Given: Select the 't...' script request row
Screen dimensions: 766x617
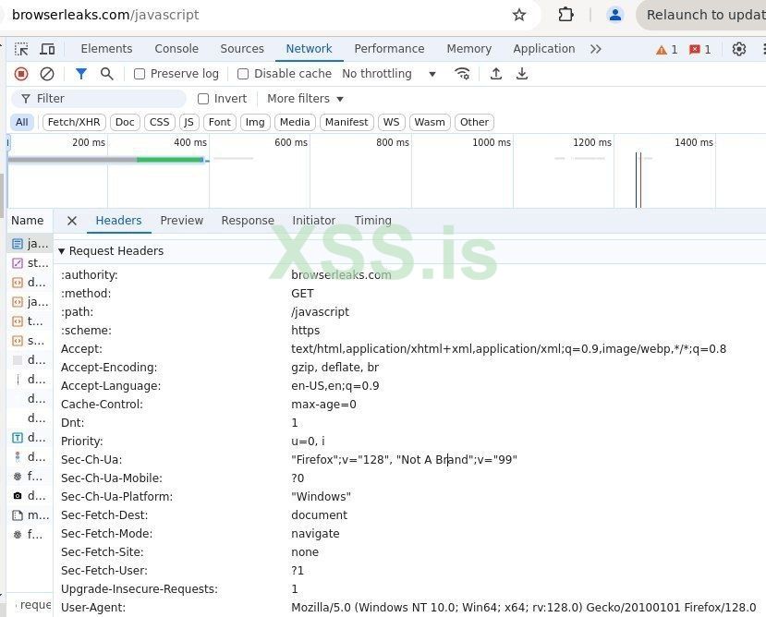Looking at the screenshot, I should 30,321.
